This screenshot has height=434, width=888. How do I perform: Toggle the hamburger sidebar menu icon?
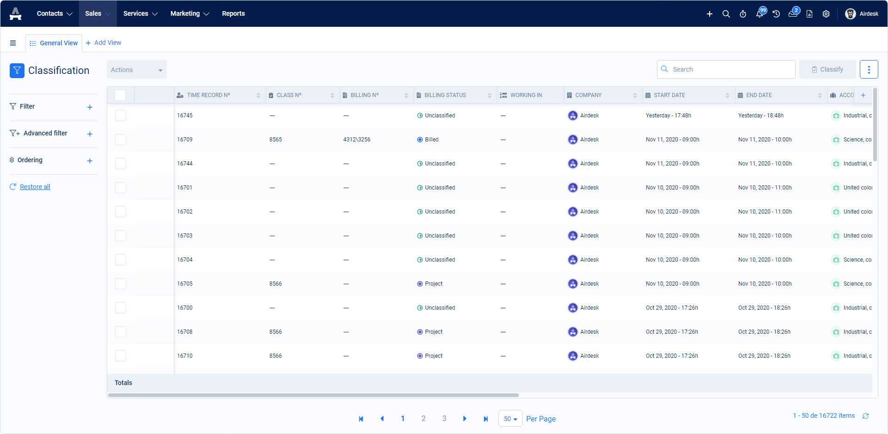click(x=13, y=43)
